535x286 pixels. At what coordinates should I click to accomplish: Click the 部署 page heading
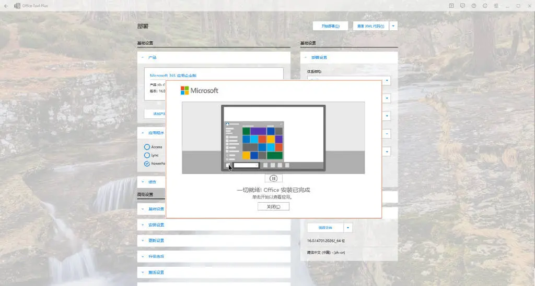point(143,26)
